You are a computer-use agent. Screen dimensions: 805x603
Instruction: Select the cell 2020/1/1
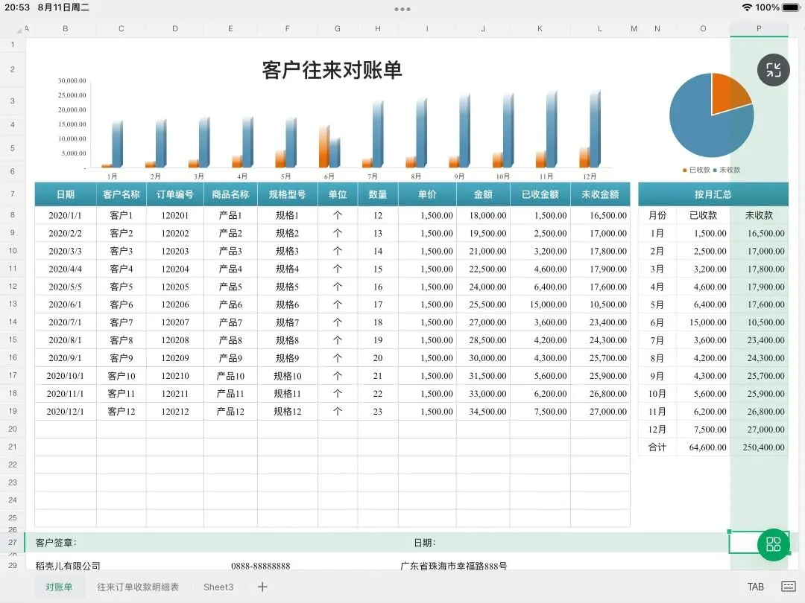pyautogui.click(x=65, y=215)
